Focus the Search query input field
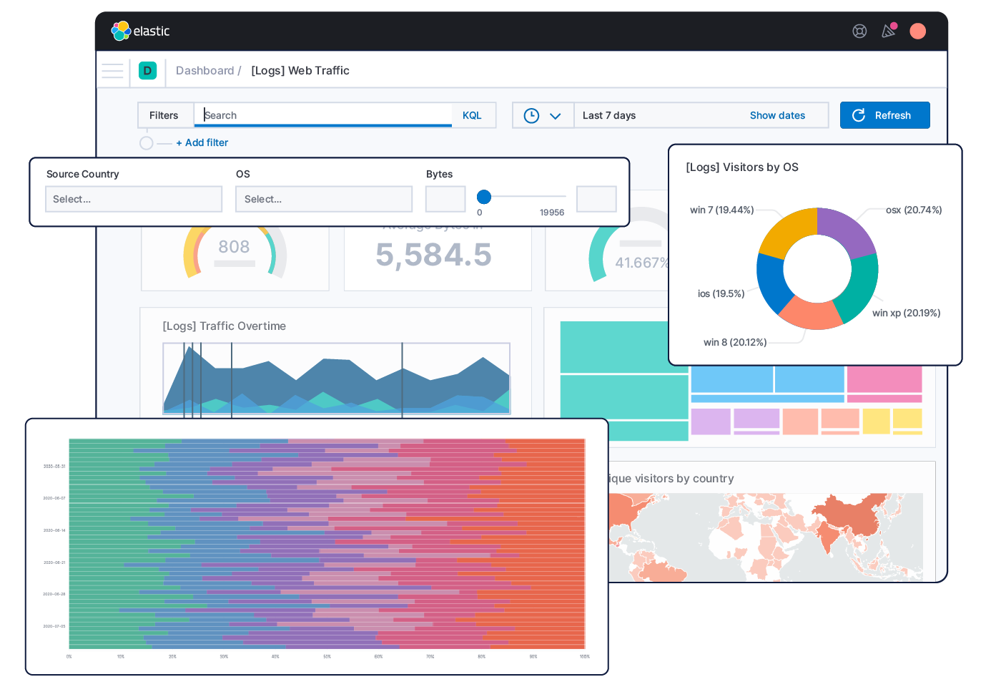 point(325,115)
